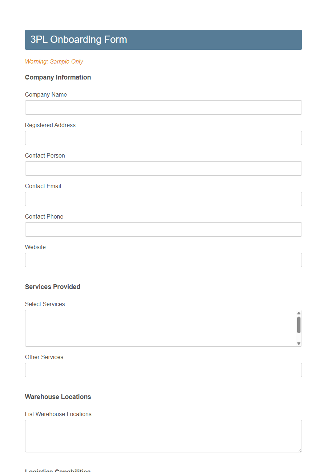Image resolution: width=327 pixels, height=472 pixels.
Task: Click the Contact Email input field
Action: point(163,199)
